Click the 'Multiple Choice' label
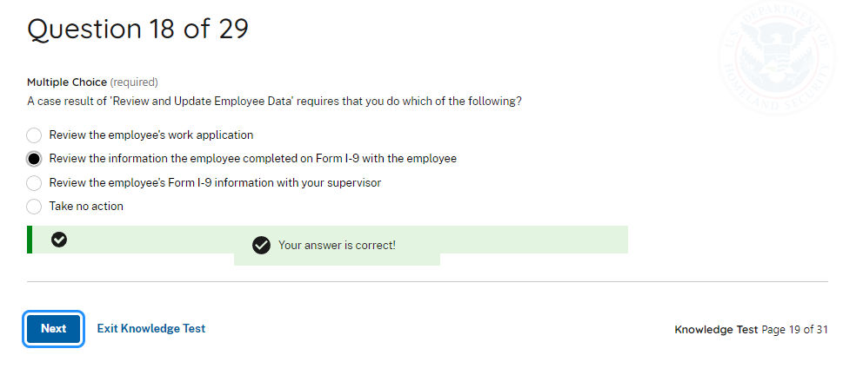This screenshot has width=843, height=375. tap(67, 82)
